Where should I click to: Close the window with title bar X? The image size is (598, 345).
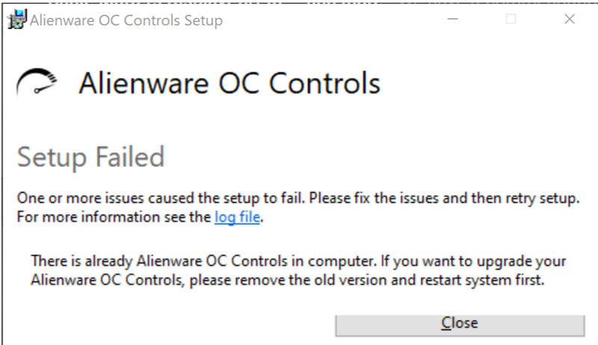(570, 20)
